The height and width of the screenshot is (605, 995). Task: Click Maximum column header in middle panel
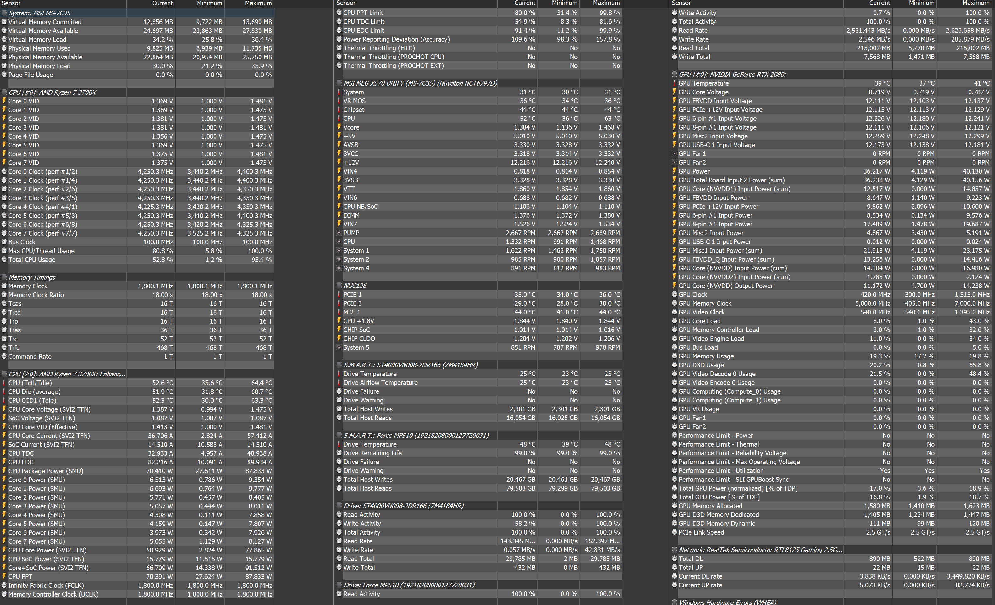point(606,3)
